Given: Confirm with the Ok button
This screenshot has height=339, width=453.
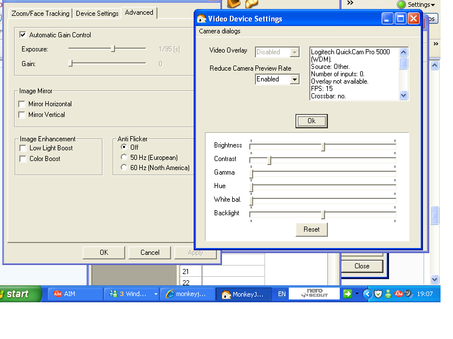Looking at the screenshot, I should tap(311, 121).
